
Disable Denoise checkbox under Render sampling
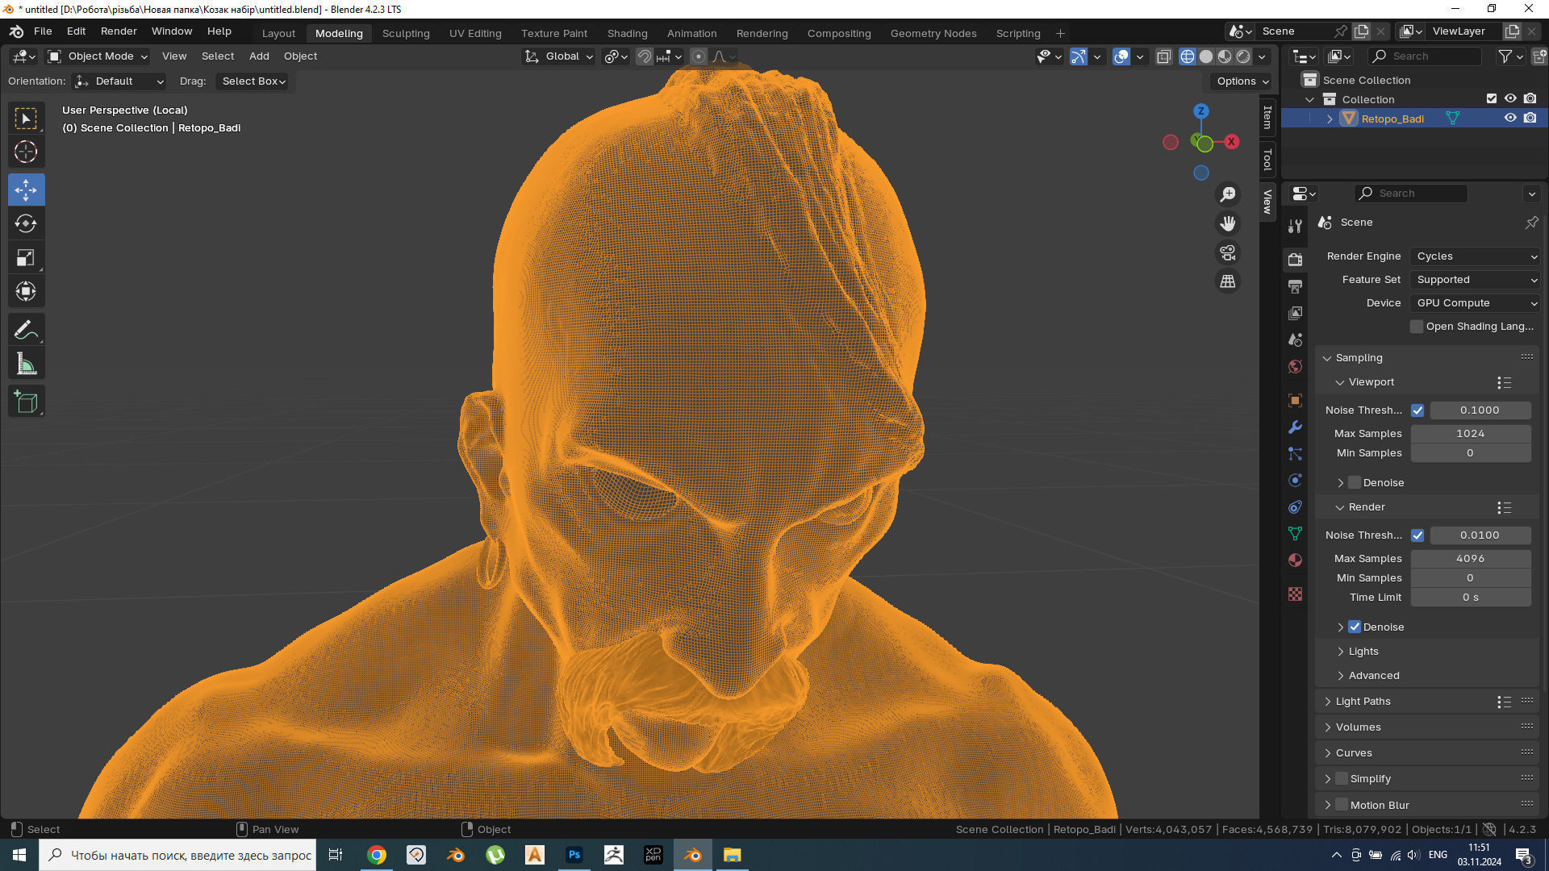pos(1355,627)
